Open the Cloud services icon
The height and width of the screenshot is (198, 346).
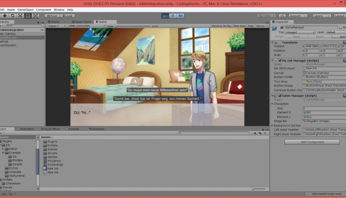point(282,16)
